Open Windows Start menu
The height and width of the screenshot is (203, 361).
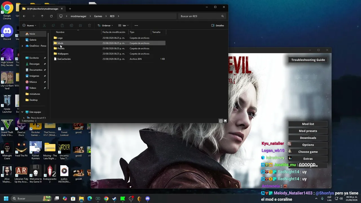[x=6, y=198]
